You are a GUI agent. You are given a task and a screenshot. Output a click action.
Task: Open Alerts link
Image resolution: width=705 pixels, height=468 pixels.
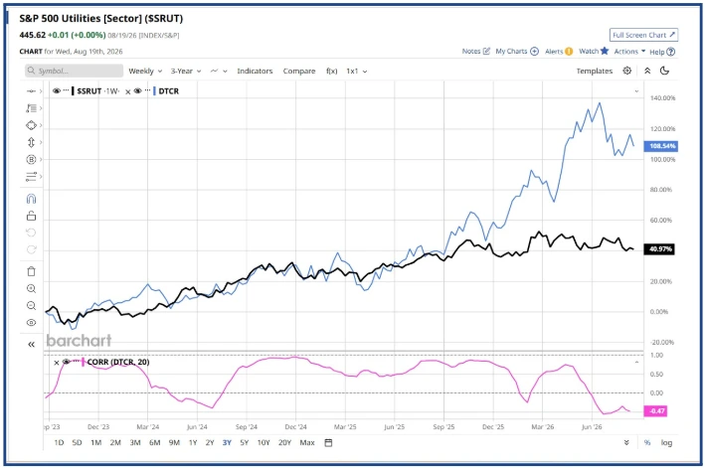[559, 52]
